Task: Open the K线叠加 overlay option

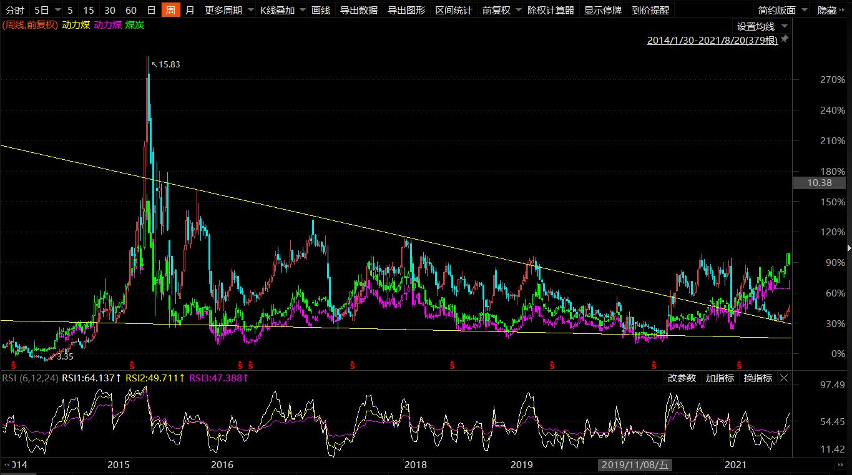Action: point(277,10)
